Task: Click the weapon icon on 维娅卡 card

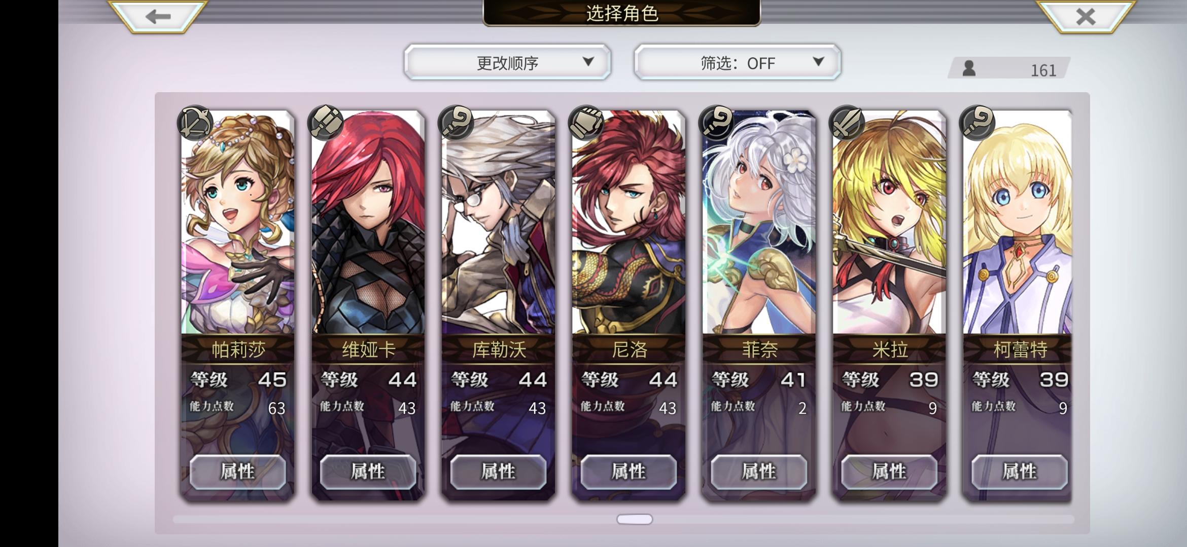Action: click(x=326, y=123)
